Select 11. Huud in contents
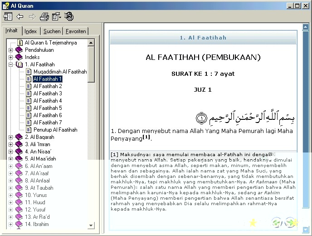This screenshot has height=236, width=312. point(35,202)
